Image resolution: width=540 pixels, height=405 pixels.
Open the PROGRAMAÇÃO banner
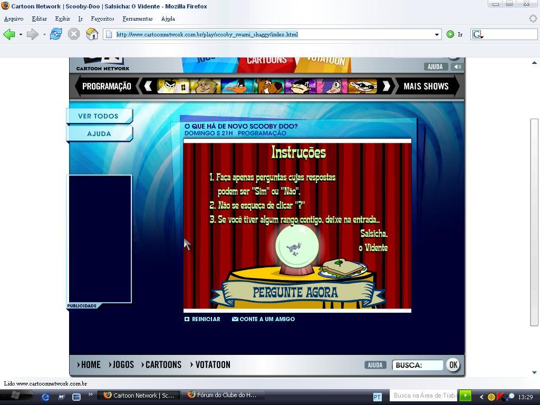tap(107, 86)
